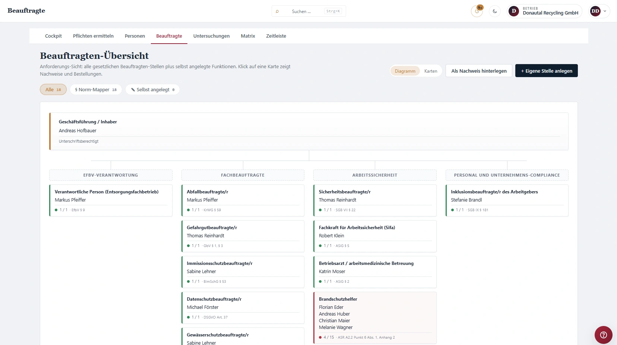Click the BImSchG § 53 reference

pyautogui.click(x=215, y=282)
